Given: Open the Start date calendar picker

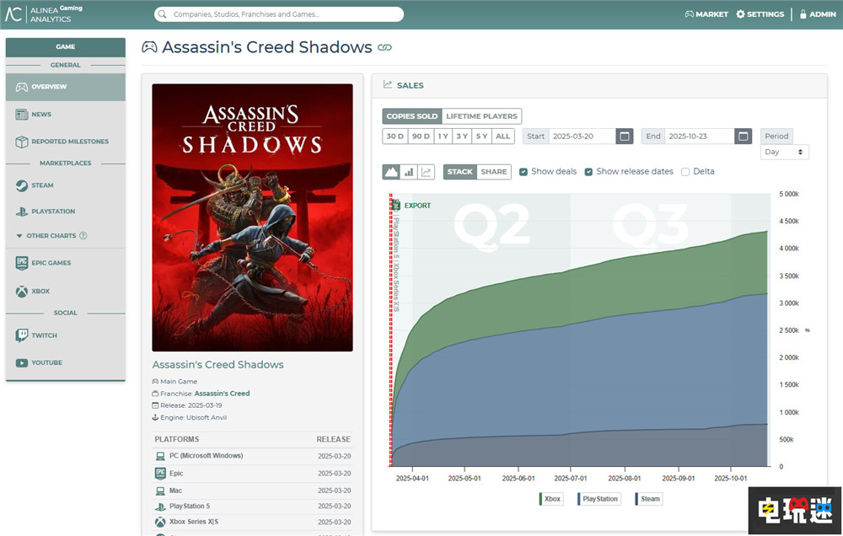Looking at the screenshot, I should click(x=625, y=137).
